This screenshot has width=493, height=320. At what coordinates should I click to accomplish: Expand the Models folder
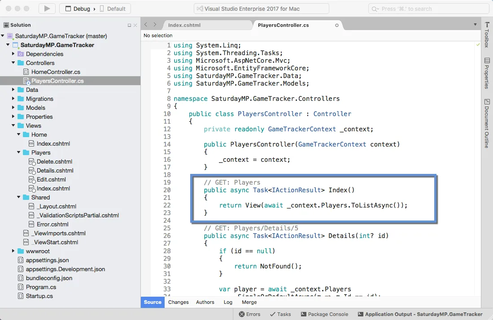click(13, 108)
